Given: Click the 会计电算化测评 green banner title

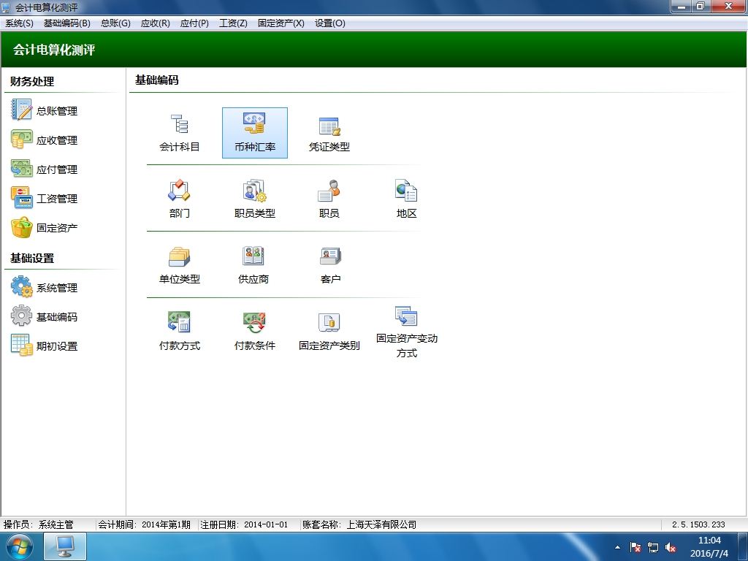Looking at the screenshot, I should [x=54, y=50].
